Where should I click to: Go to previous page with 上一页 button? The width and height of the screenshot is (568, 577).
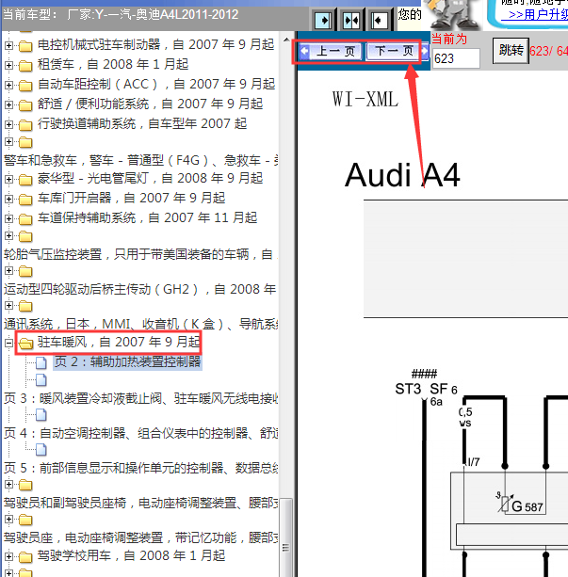(332, 51)
